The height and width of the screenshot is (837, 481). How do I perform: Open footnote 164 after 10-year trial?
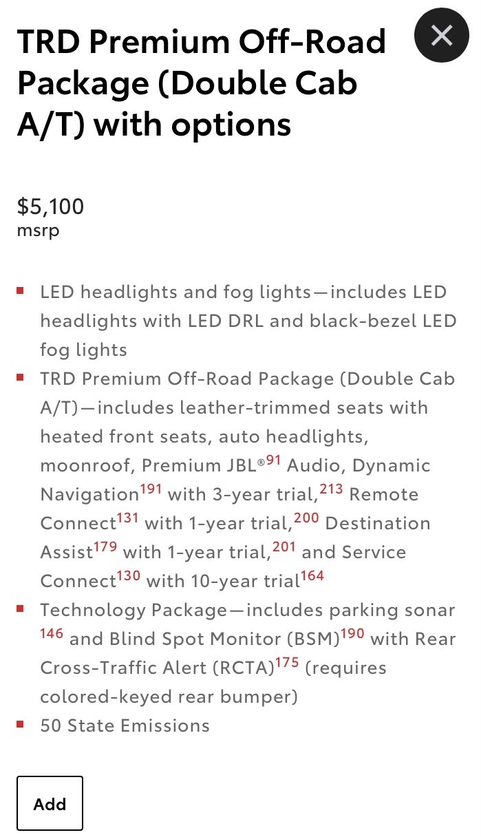pos(312,577)
